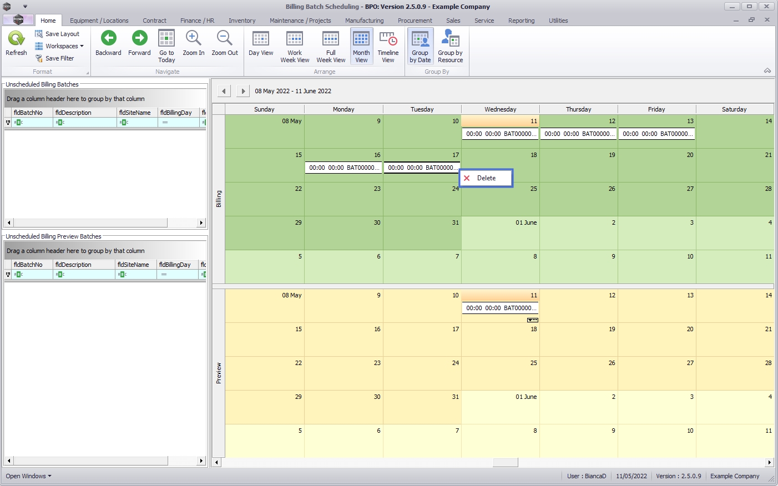Open the Reporting ribbon tab
The width and height of the screenshot is (778, 486).
521,21
